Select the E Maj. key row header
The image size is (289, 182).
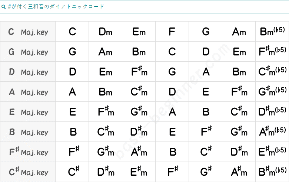click(28, 112)
